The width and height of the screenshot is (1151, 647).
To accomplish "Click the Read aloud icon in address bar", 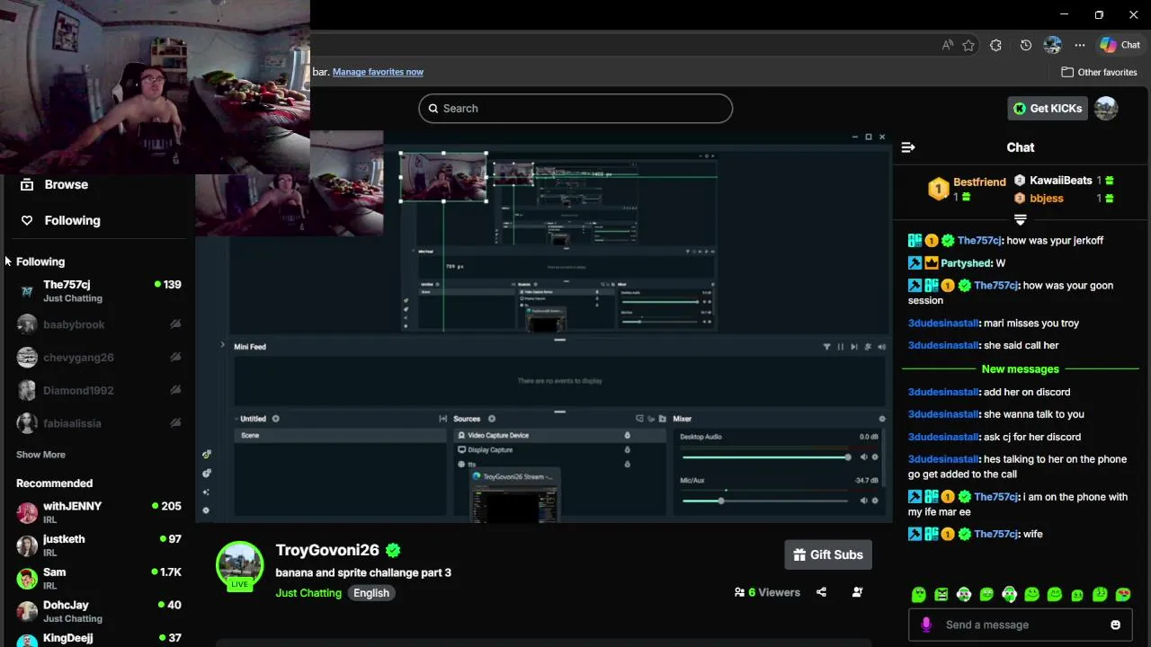I will [948, 45].
